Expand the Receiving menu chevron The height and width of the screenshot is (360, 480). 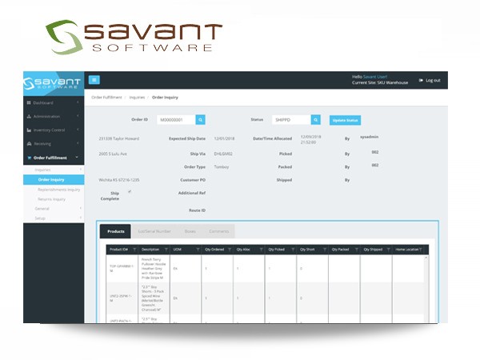78,143
